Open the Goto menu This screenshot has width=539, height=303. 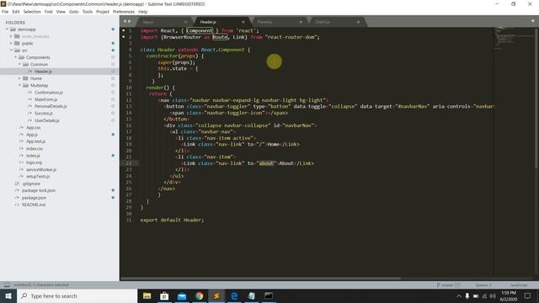point(74,12)
